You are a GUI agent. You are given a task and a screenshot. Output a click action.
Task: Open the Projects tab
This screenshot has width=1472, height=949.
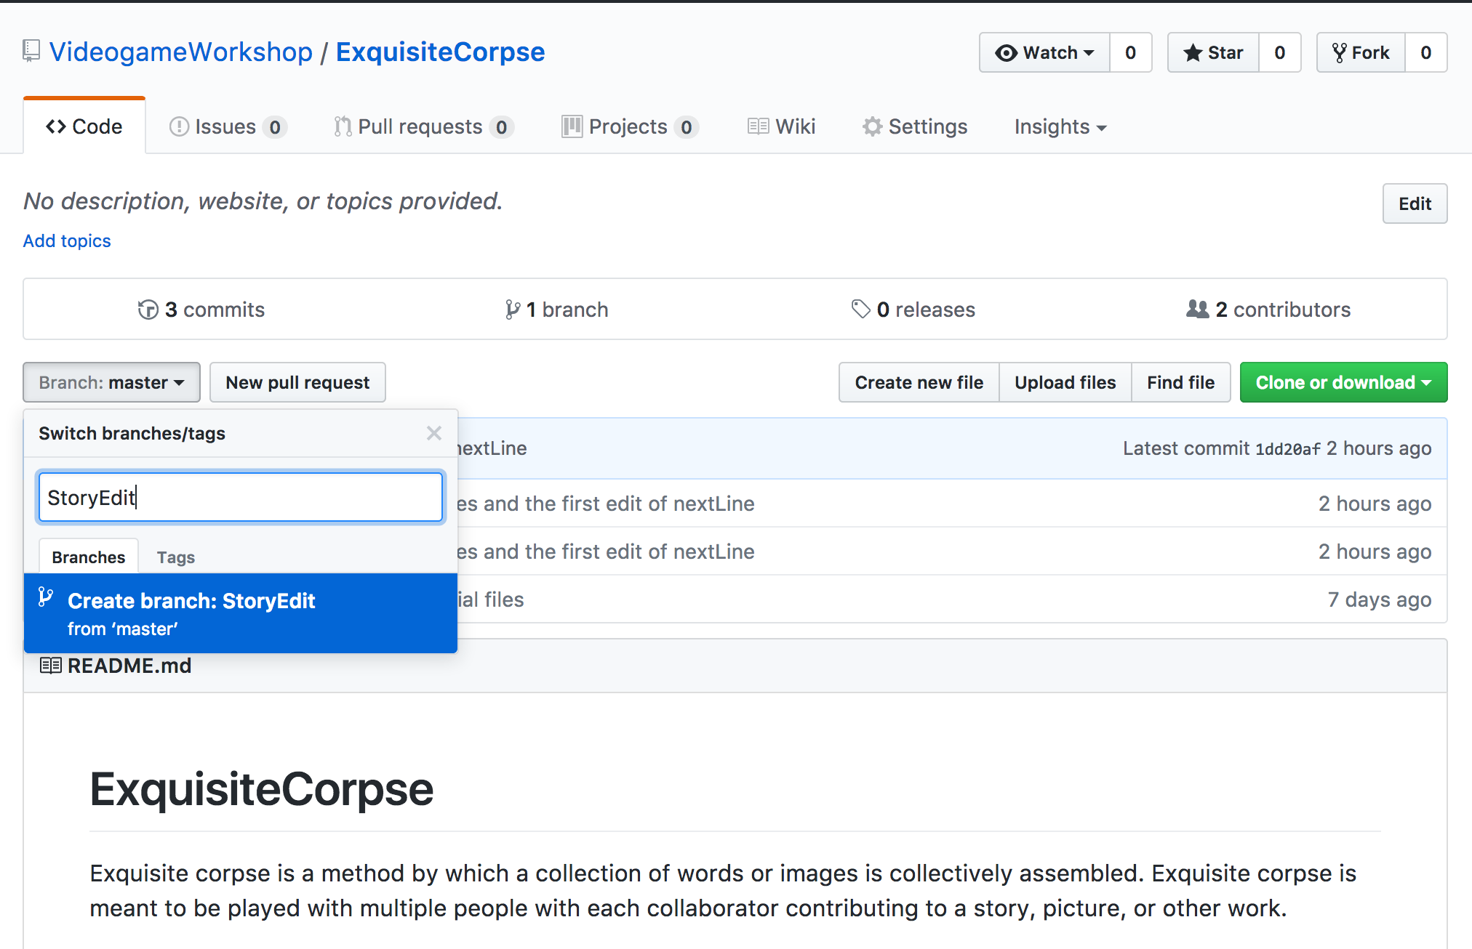coord(631,126)
